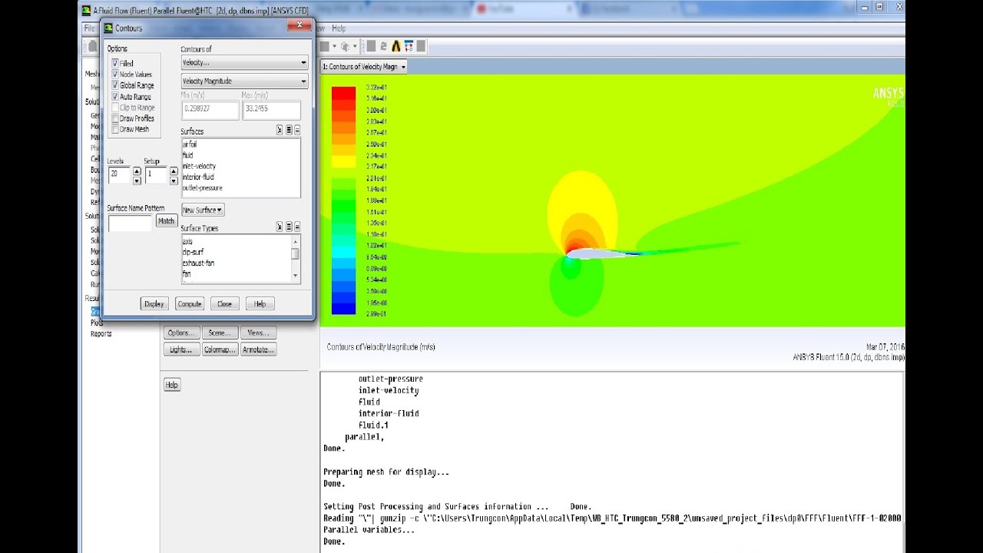Expand the New Surface dropdown button
The width and height of the screenshot is (983, 553).
point(203,210)
